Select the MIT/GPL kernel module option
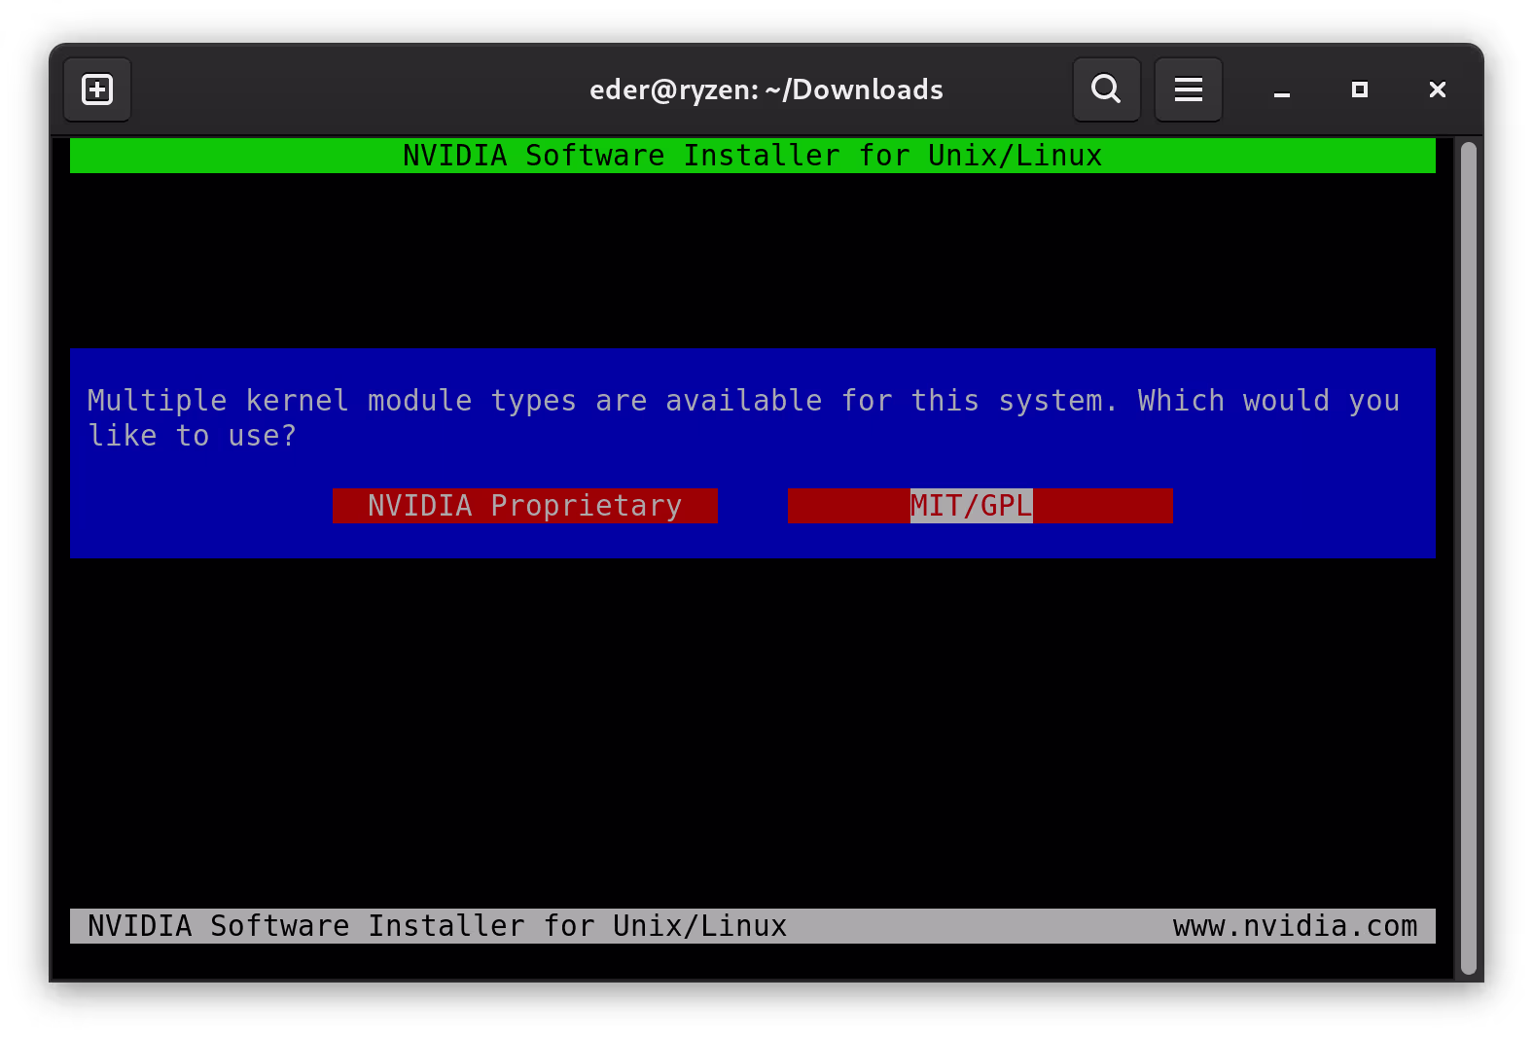This screenshot has height=1037, width=1533. click(980, 506)
